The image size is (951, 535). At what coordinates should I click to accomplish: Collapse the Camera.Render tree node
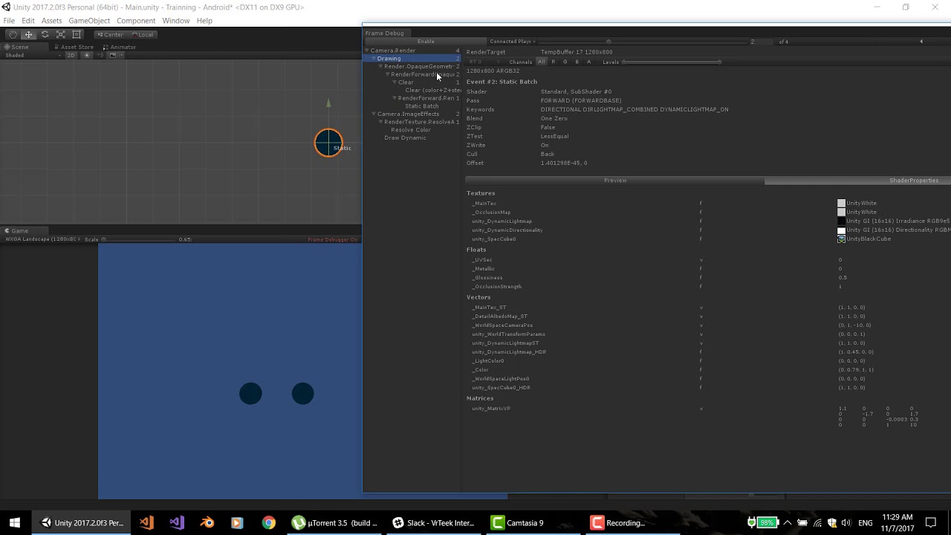(x=368, y=51)
